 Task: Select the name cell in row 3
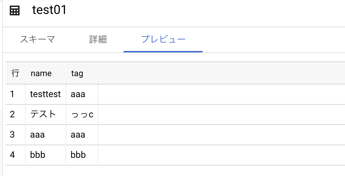[x=38, y=134]
